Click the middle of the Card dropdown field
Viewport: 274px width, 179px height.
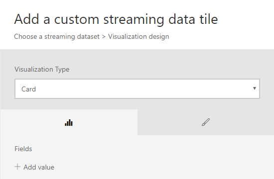click(x=137, y=89)
